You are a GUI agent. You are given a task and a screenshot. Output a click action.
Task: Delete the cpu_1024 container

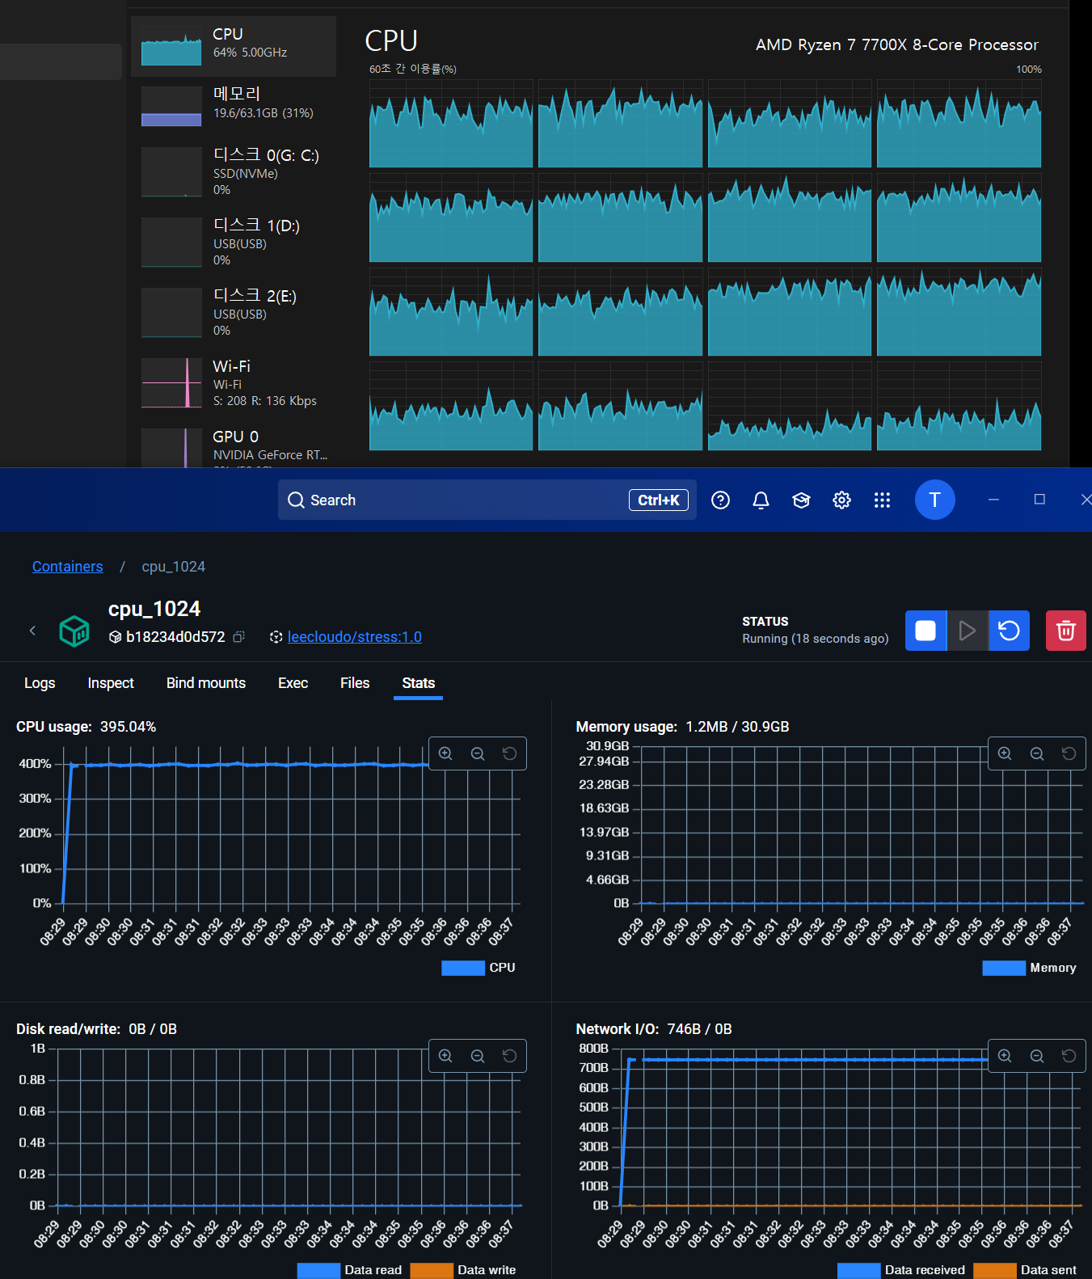[1065, 631]
